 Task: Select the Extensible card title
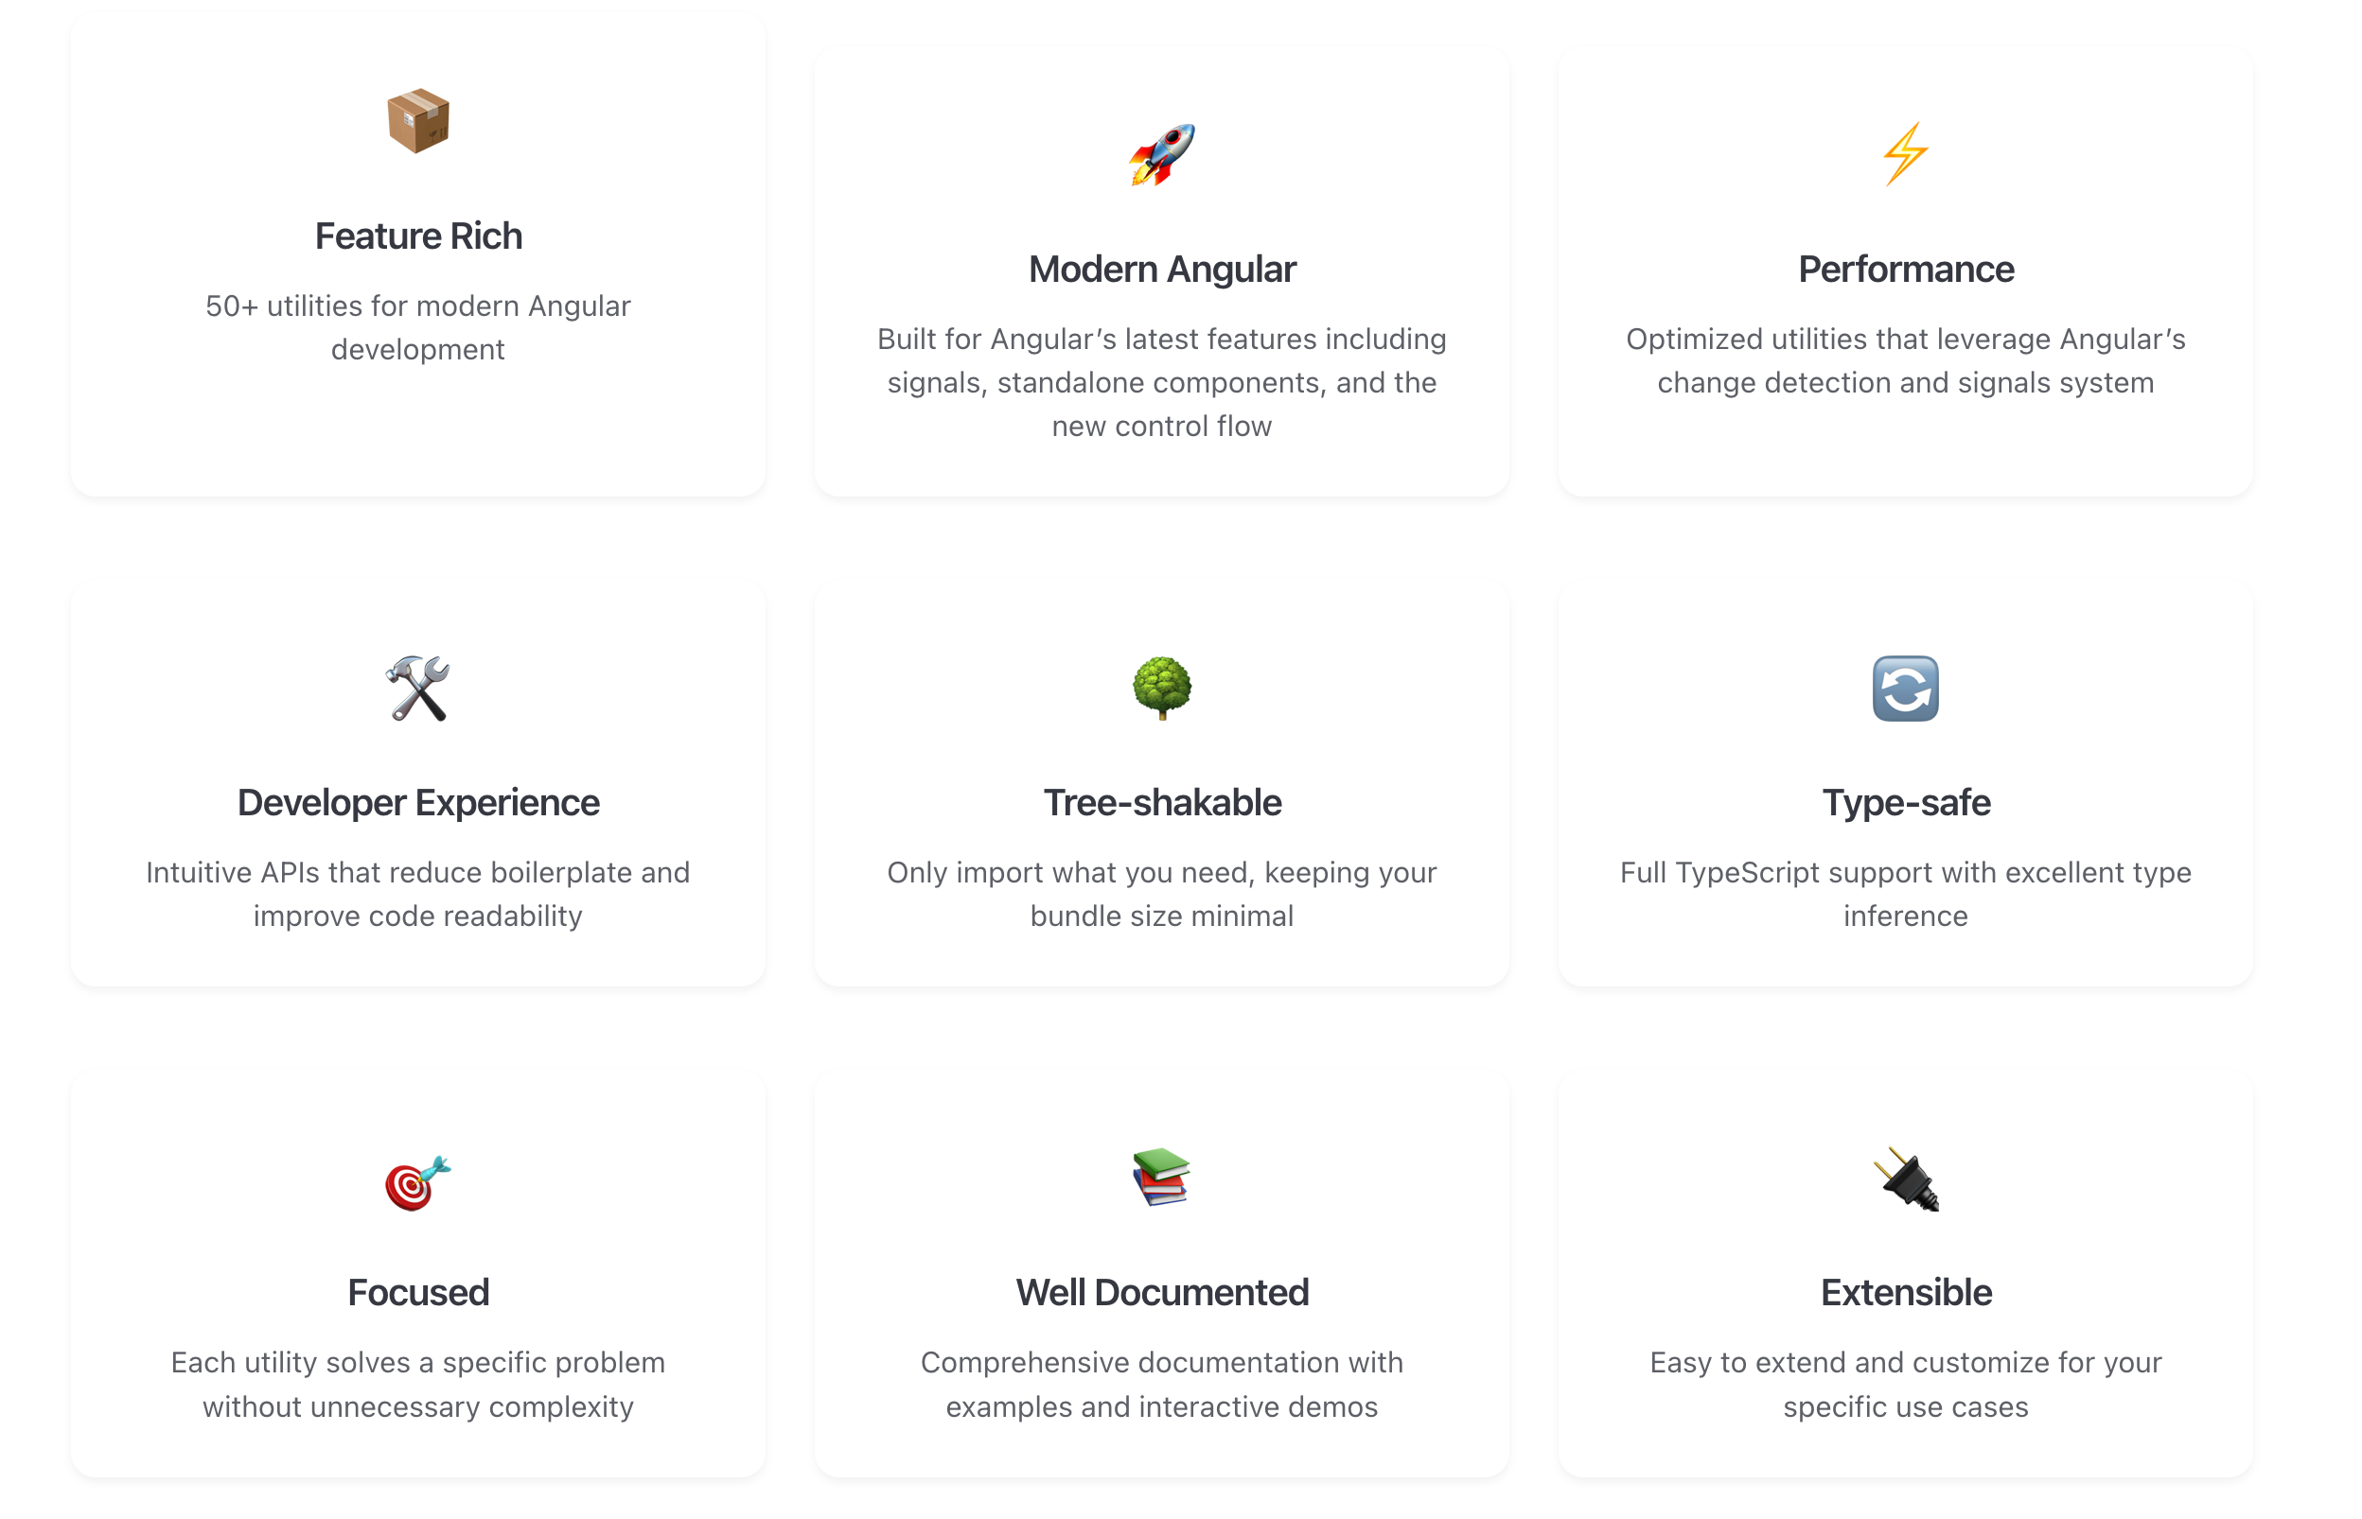pos(1904,1292)
